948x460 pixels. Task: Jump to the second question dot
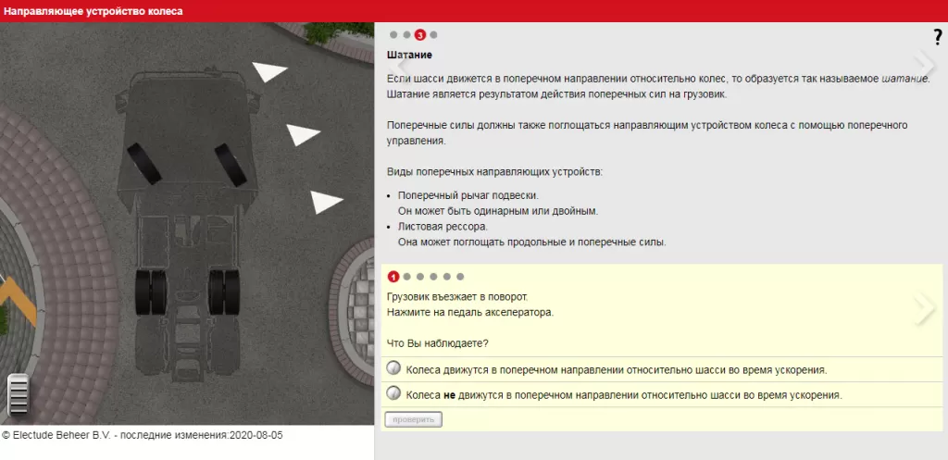click(x=407, y=276)
